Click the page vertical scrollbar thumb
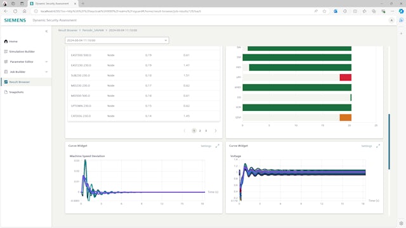The height and width of the screenshot is (228, 406). (389, 142)
